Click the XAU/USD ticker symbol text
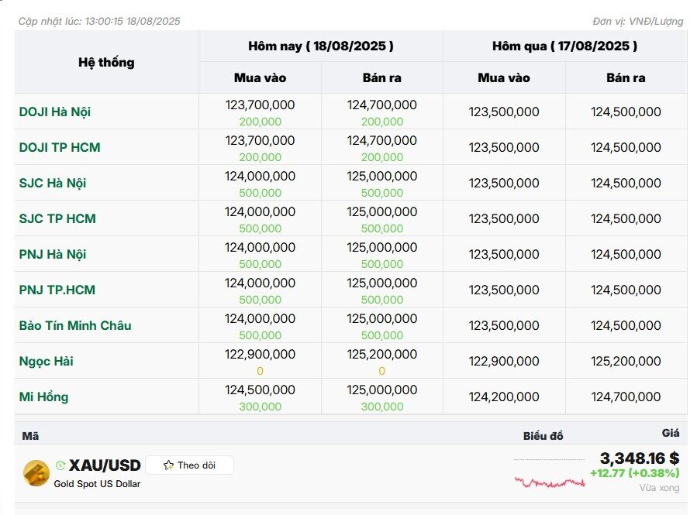 coord(105,465)
